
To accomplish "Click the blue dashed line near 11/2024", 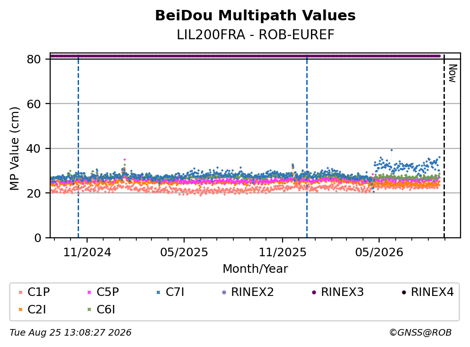I will (x=78, y=147).
